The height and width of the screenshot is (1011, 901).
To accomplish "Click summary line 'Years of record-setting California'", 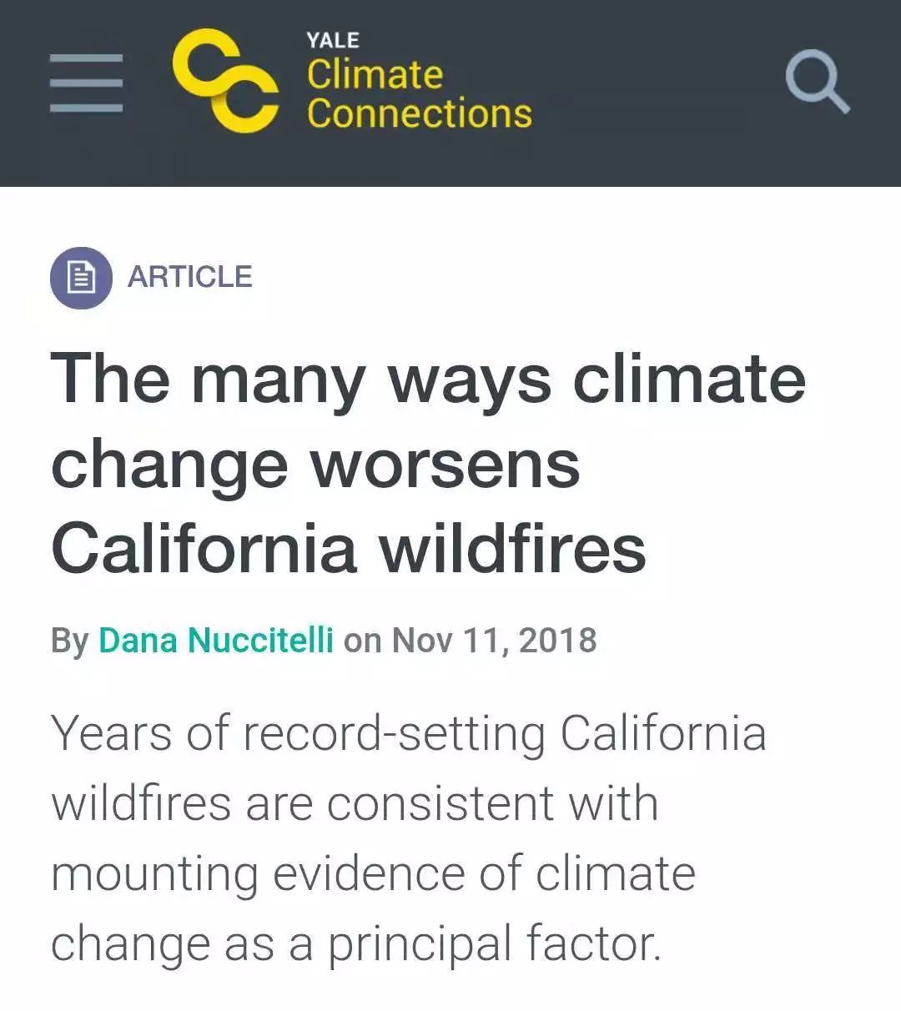I will (x=408, y=734).
